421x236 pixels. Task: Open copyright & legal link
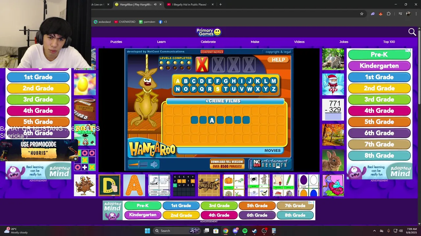click(278, 52)
